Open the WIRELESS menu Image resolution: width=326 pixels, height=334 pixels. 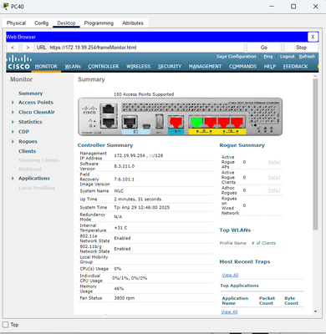(x=139, y=67)
